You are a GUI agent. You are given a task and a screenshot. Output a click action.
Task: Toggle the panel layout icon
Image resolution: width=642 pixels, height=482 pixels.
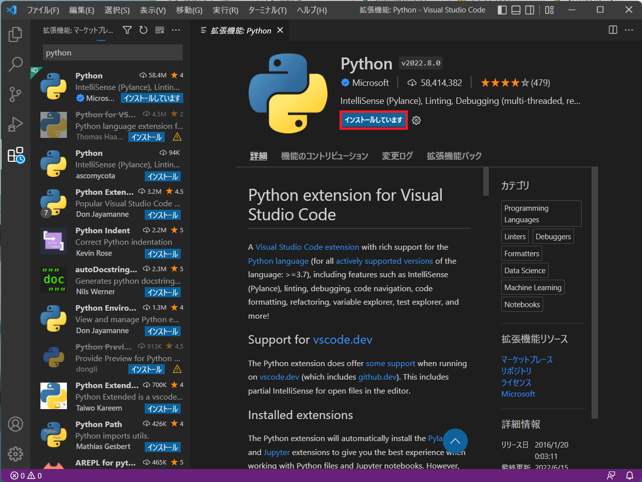(516, 9)
